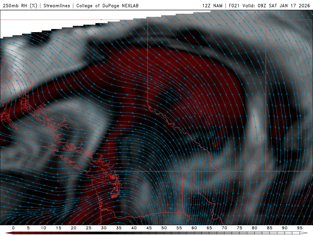Click the "Valid: 09Z SAT JAN 17 2026" timestamp
This screenshot has height=235, width=313.
point(276,5)
